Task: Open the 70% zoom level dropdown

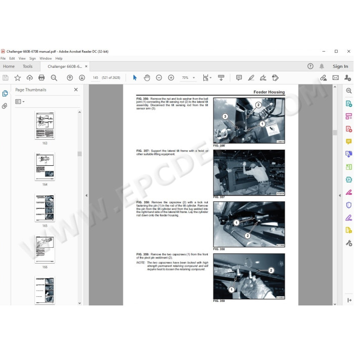Action: pyautogui.click(x=193, y=78)
